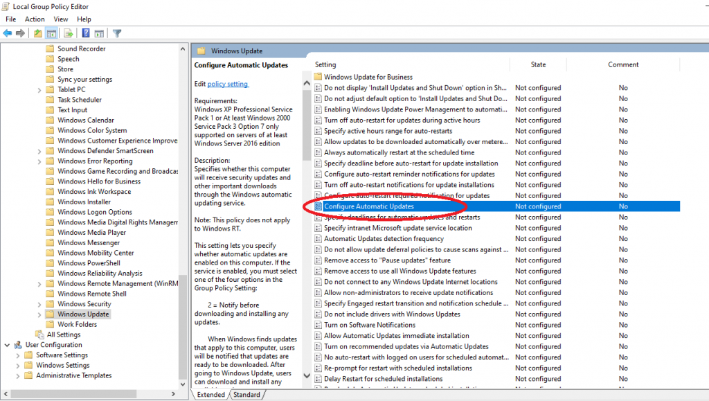Select 'Do not include drivers with Windows Updates'
The height and width of the screenshot is (401, 709).
392,314
